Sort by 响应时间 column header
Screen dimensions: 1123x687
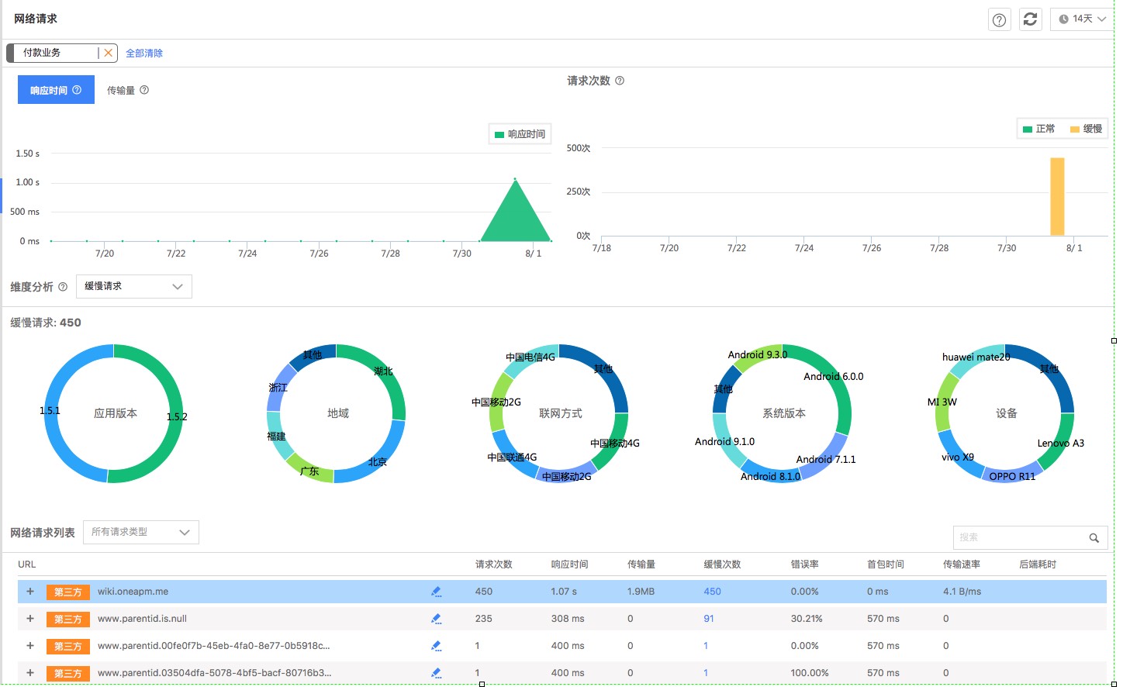pos(570,564)
